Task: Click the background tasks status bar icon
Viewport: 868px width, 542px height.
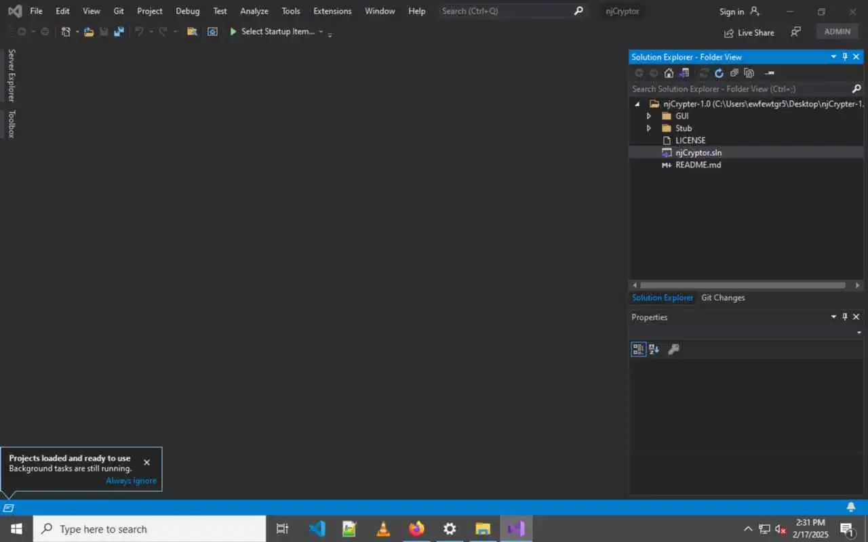Action: (x=8, y=507)
